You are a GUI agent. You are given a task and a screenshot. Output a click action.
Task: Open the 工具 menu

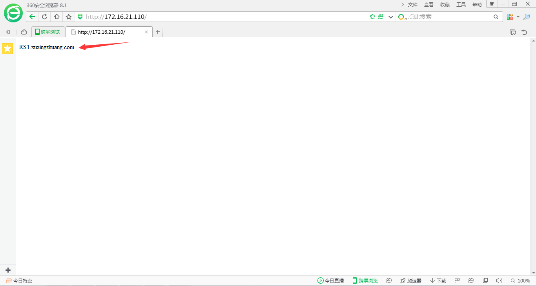(461, 5)
